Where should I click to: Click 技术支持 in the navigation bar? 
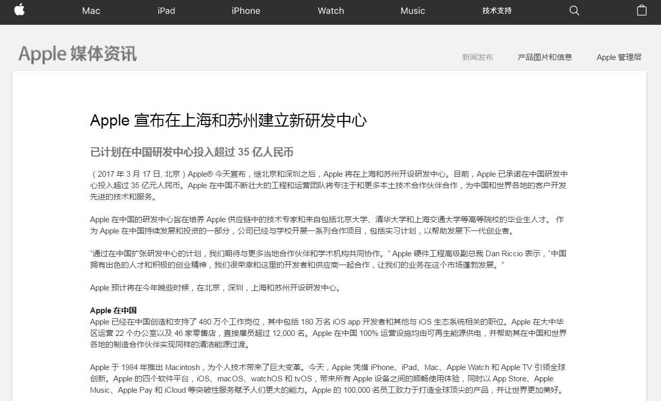click(497, 11)
